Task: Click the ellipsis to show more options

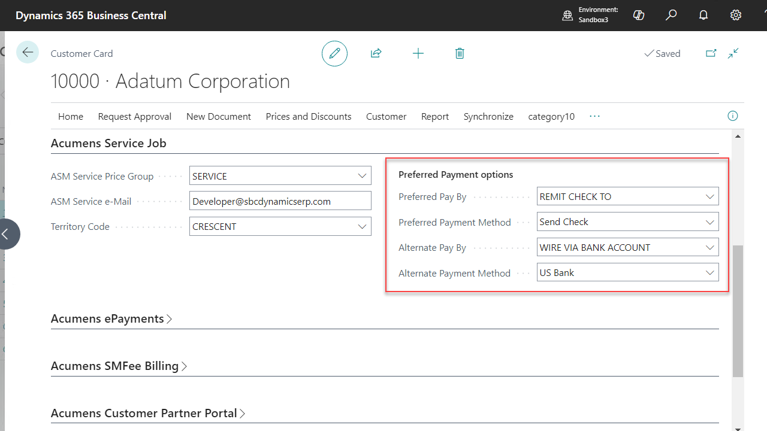Action: coord(594,116)
